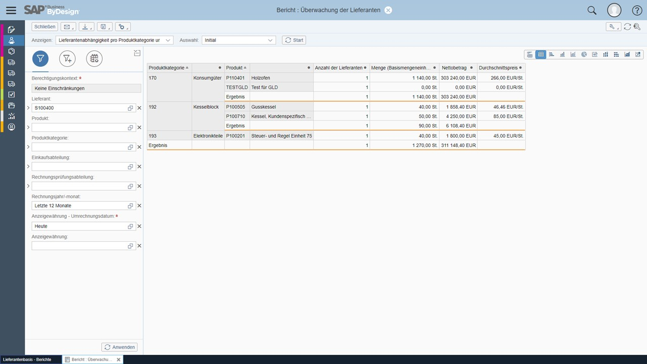The image size is (647, 364).
Task: Expand the Produktkategorie filter row
Action: point(28,147)
